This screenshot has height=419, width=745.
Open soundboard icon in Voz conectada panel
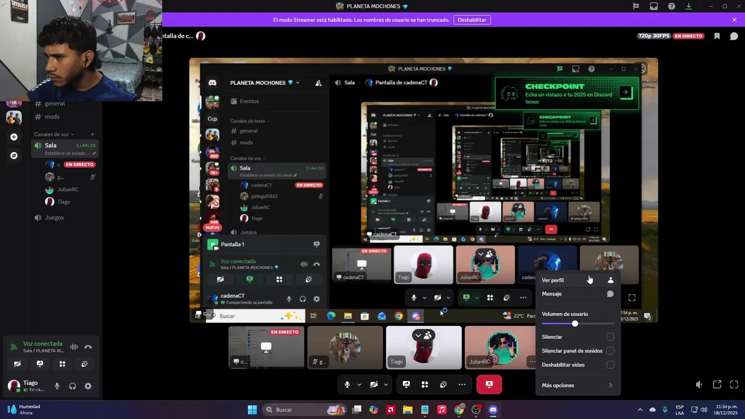coord(84,364)
